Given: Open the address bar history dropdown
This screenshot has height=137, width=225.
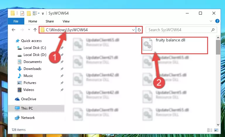Looking at the screenshot, I should [133, 30].
